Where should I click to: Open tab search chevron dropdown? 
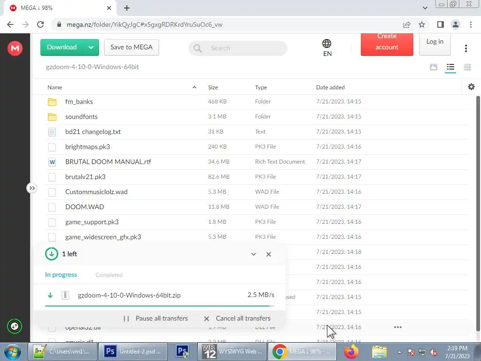pos(425,8)
